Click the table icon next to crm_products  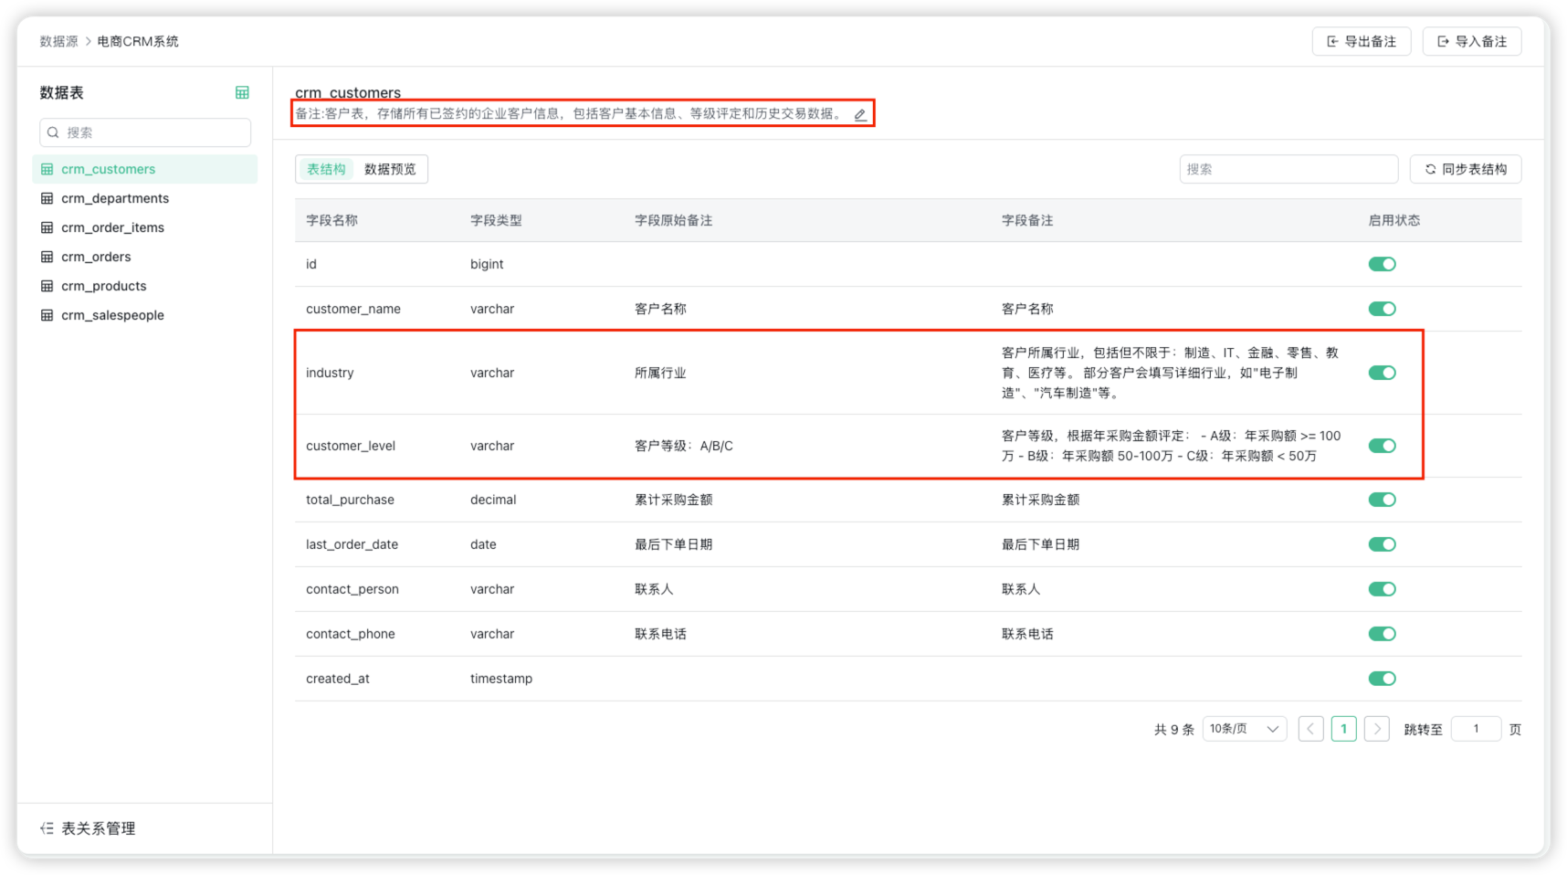pos(47,286)
